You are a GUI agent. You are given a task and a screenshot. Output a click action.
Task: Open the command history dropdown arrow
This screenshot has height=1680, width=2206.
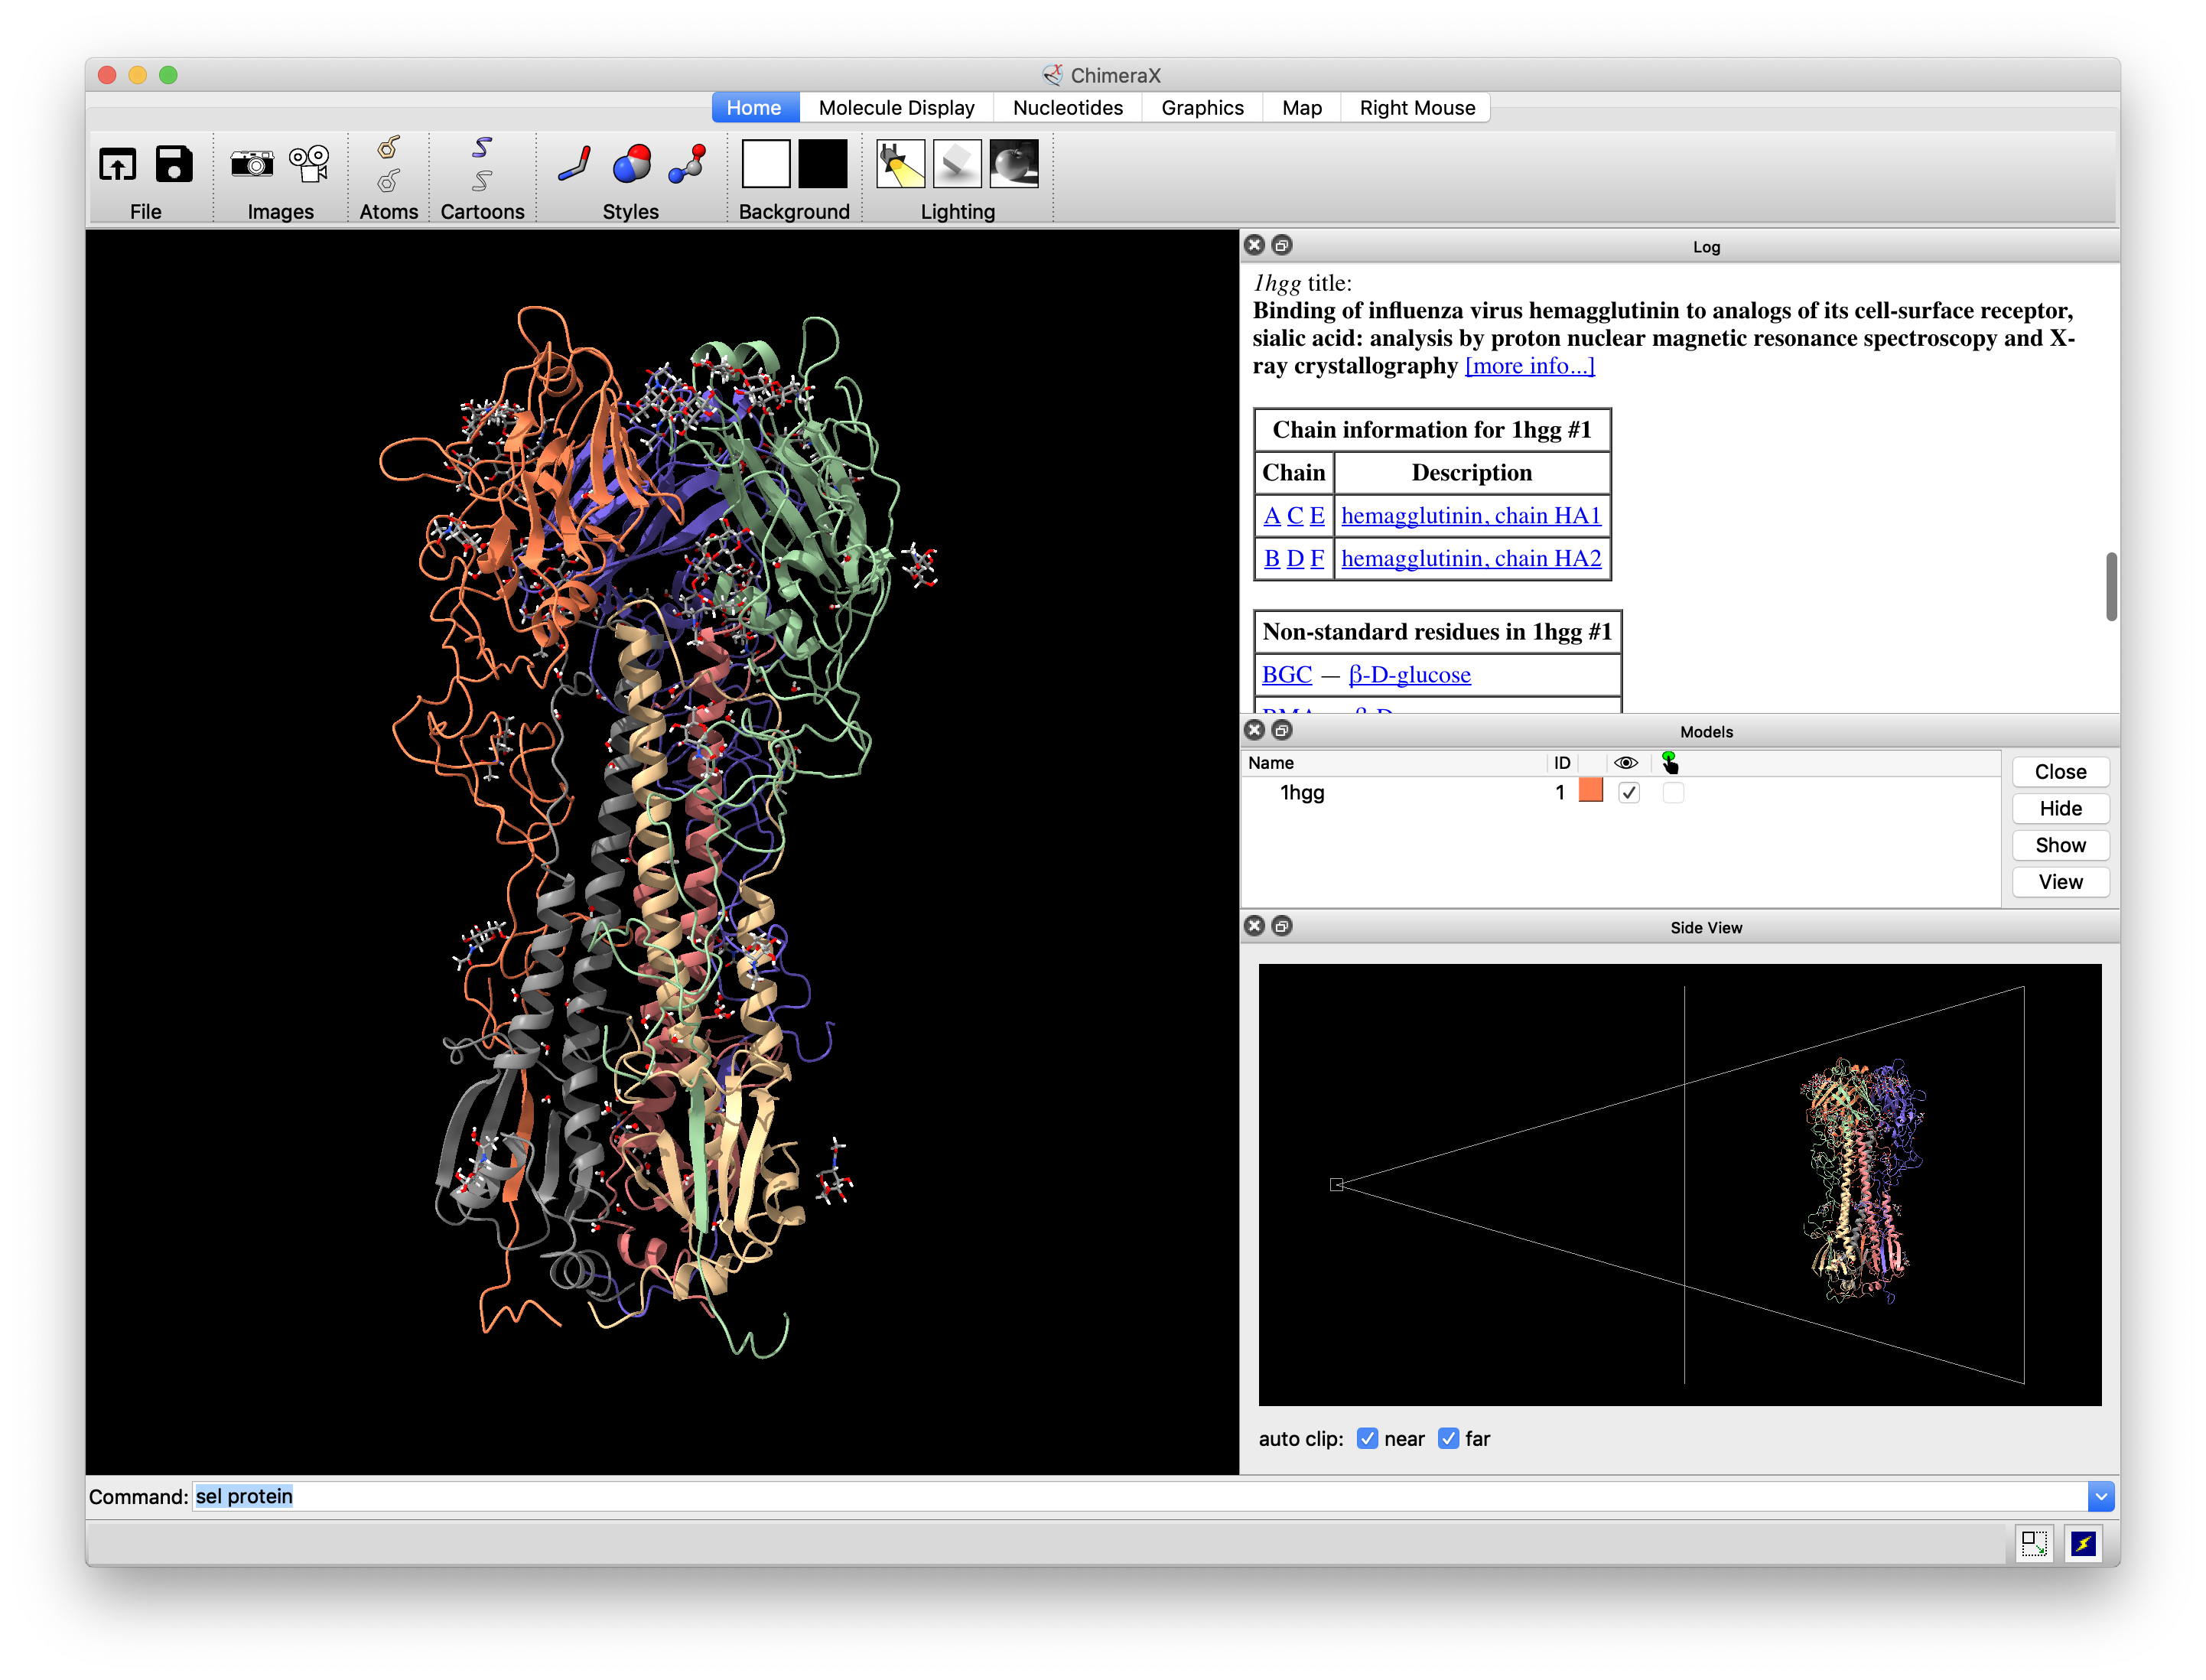coord(2100,1496)
